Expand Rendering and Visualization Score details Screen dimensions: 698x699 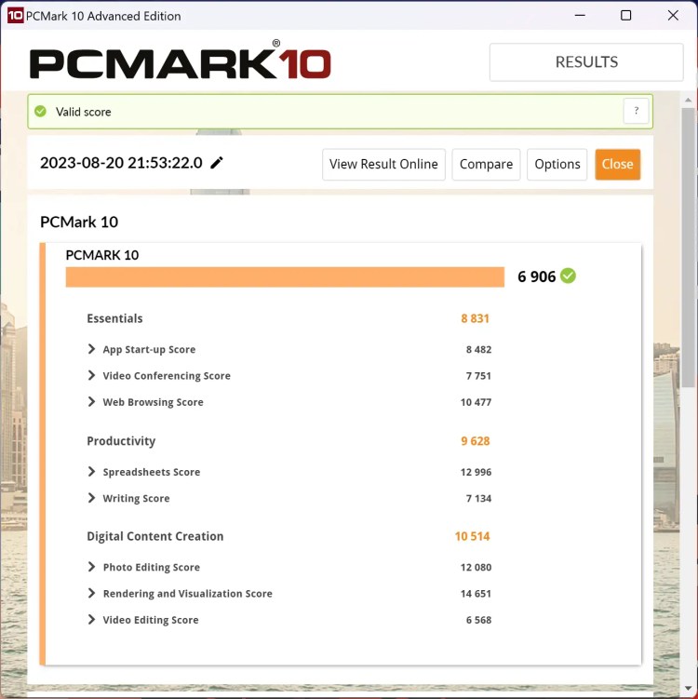tap(91, 593)
